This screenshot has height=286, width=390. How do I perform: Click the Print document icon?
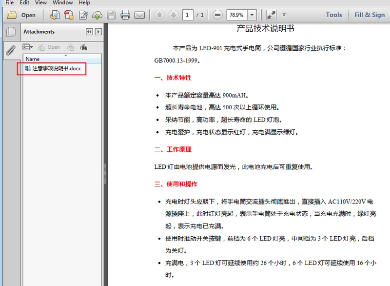[125, 15]
